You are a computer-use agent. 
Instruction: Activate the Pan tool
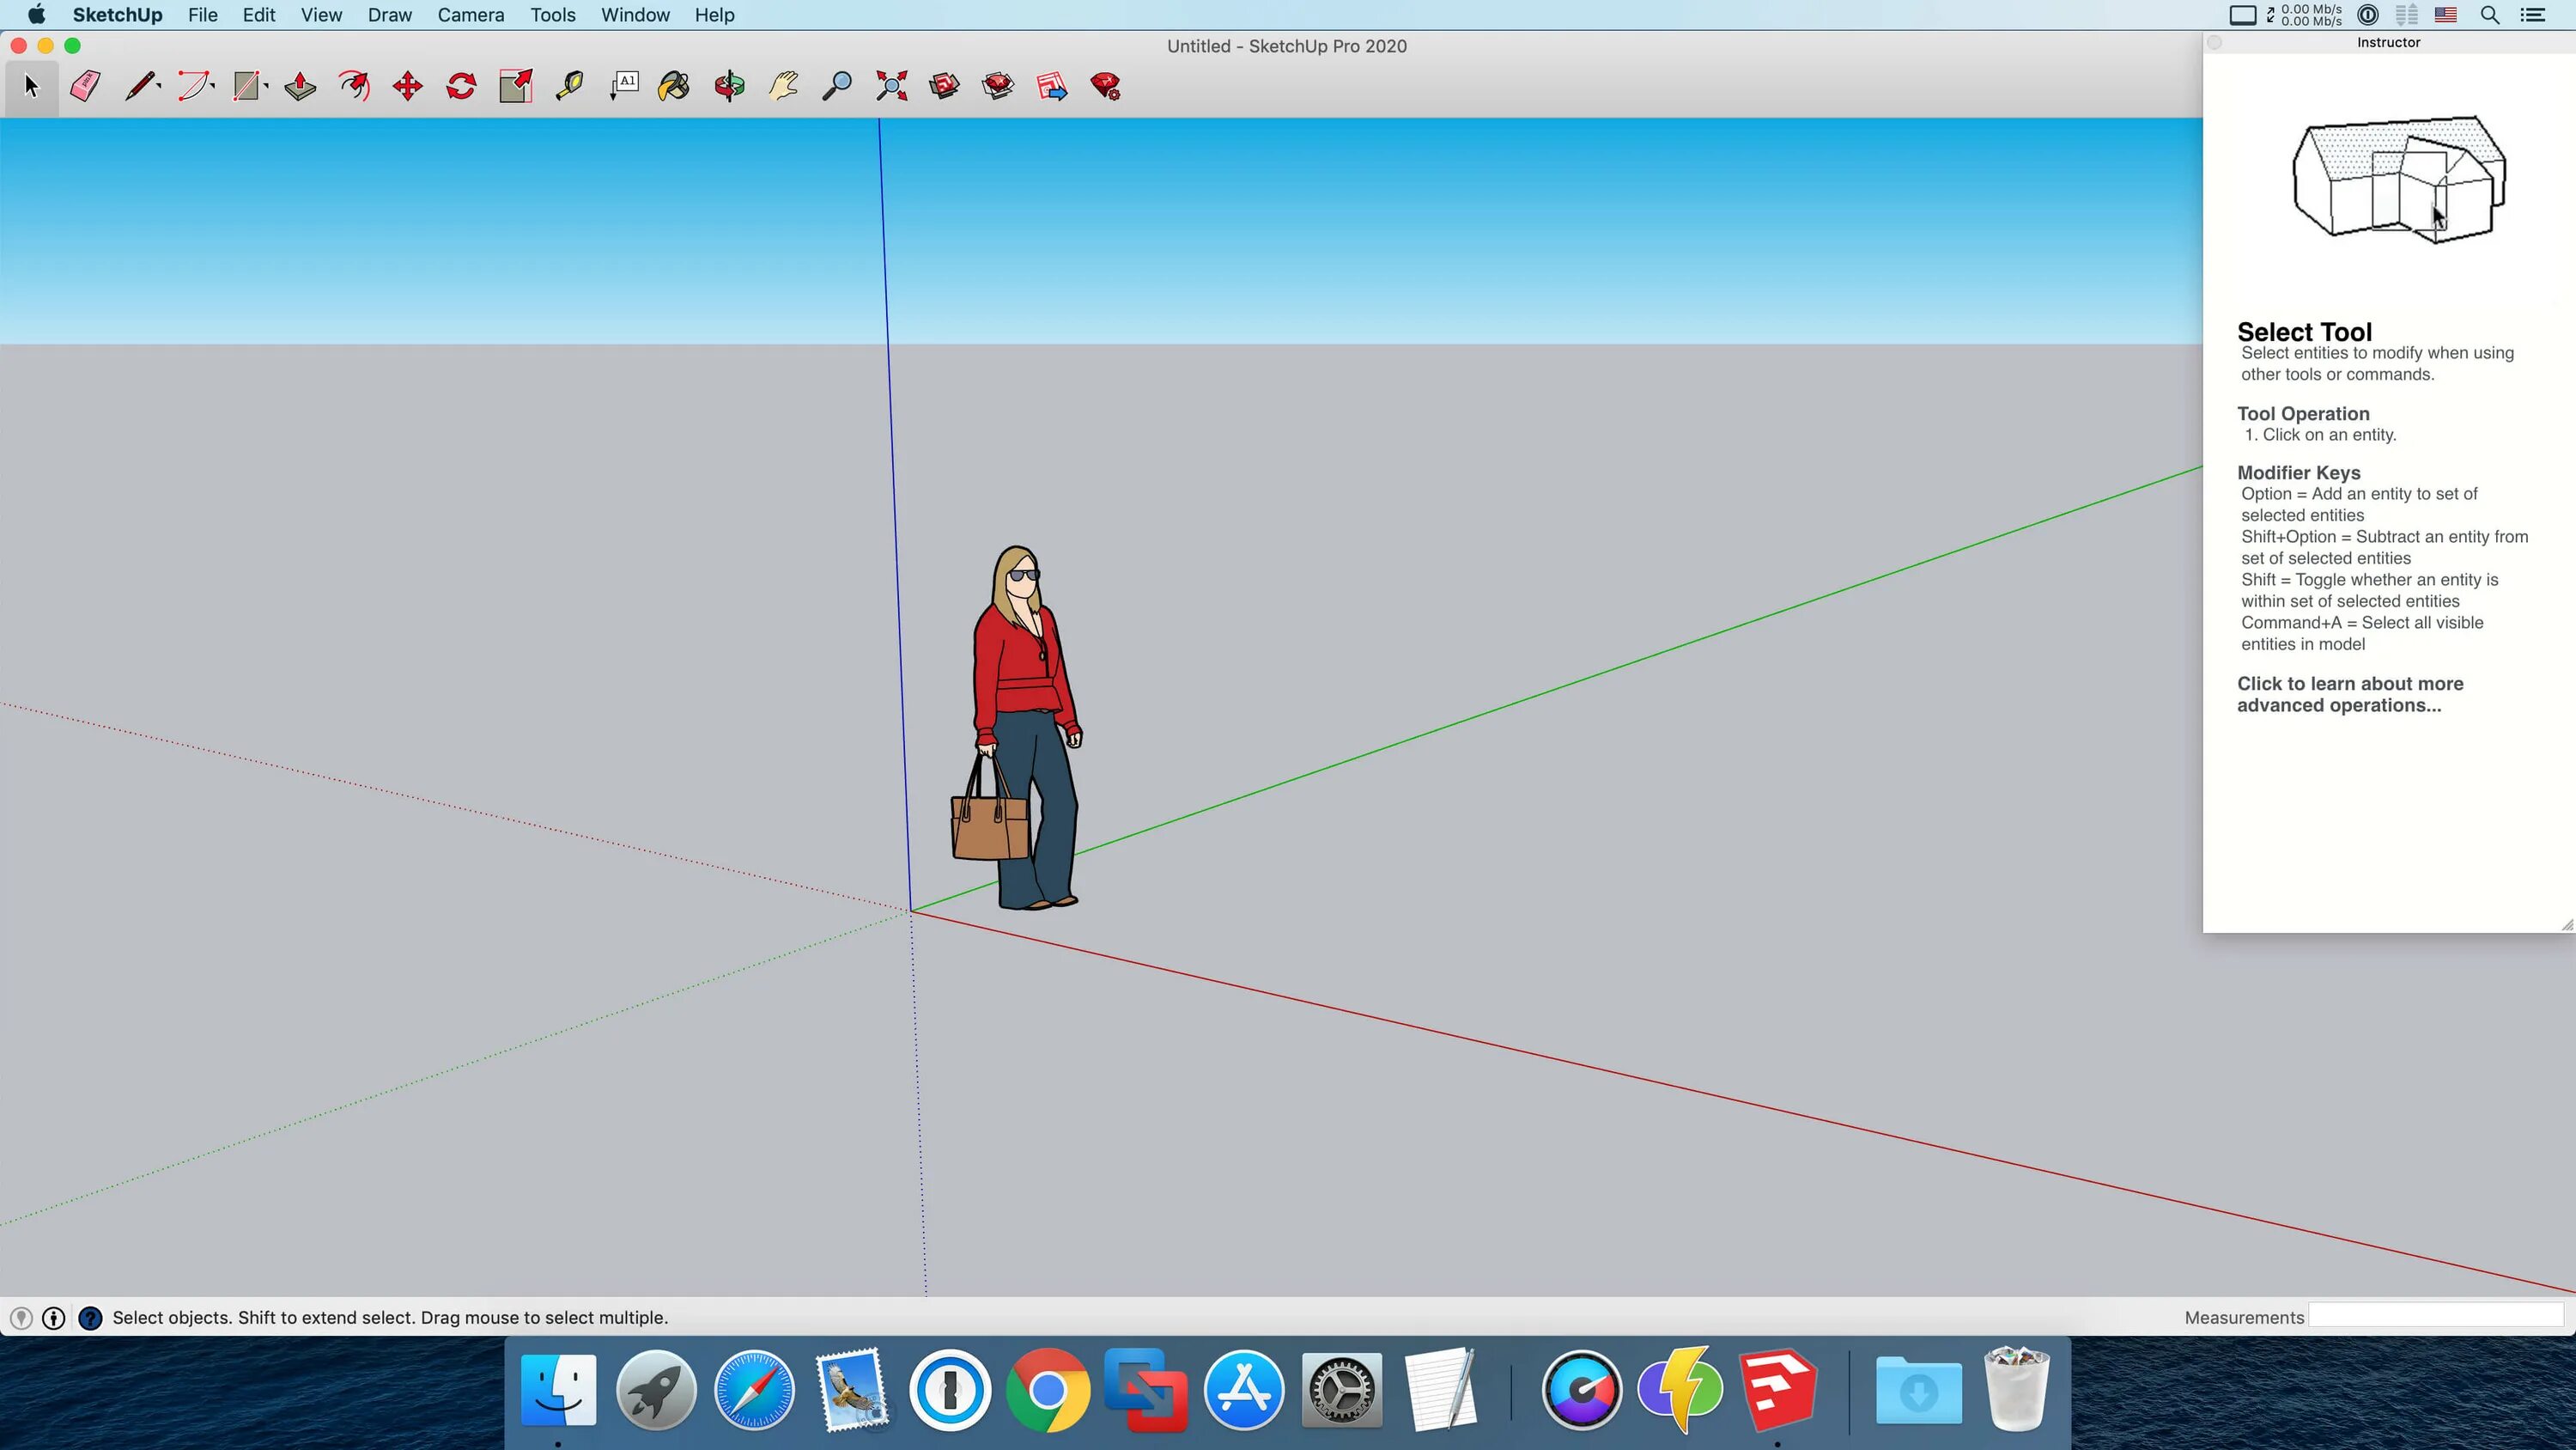783,86
